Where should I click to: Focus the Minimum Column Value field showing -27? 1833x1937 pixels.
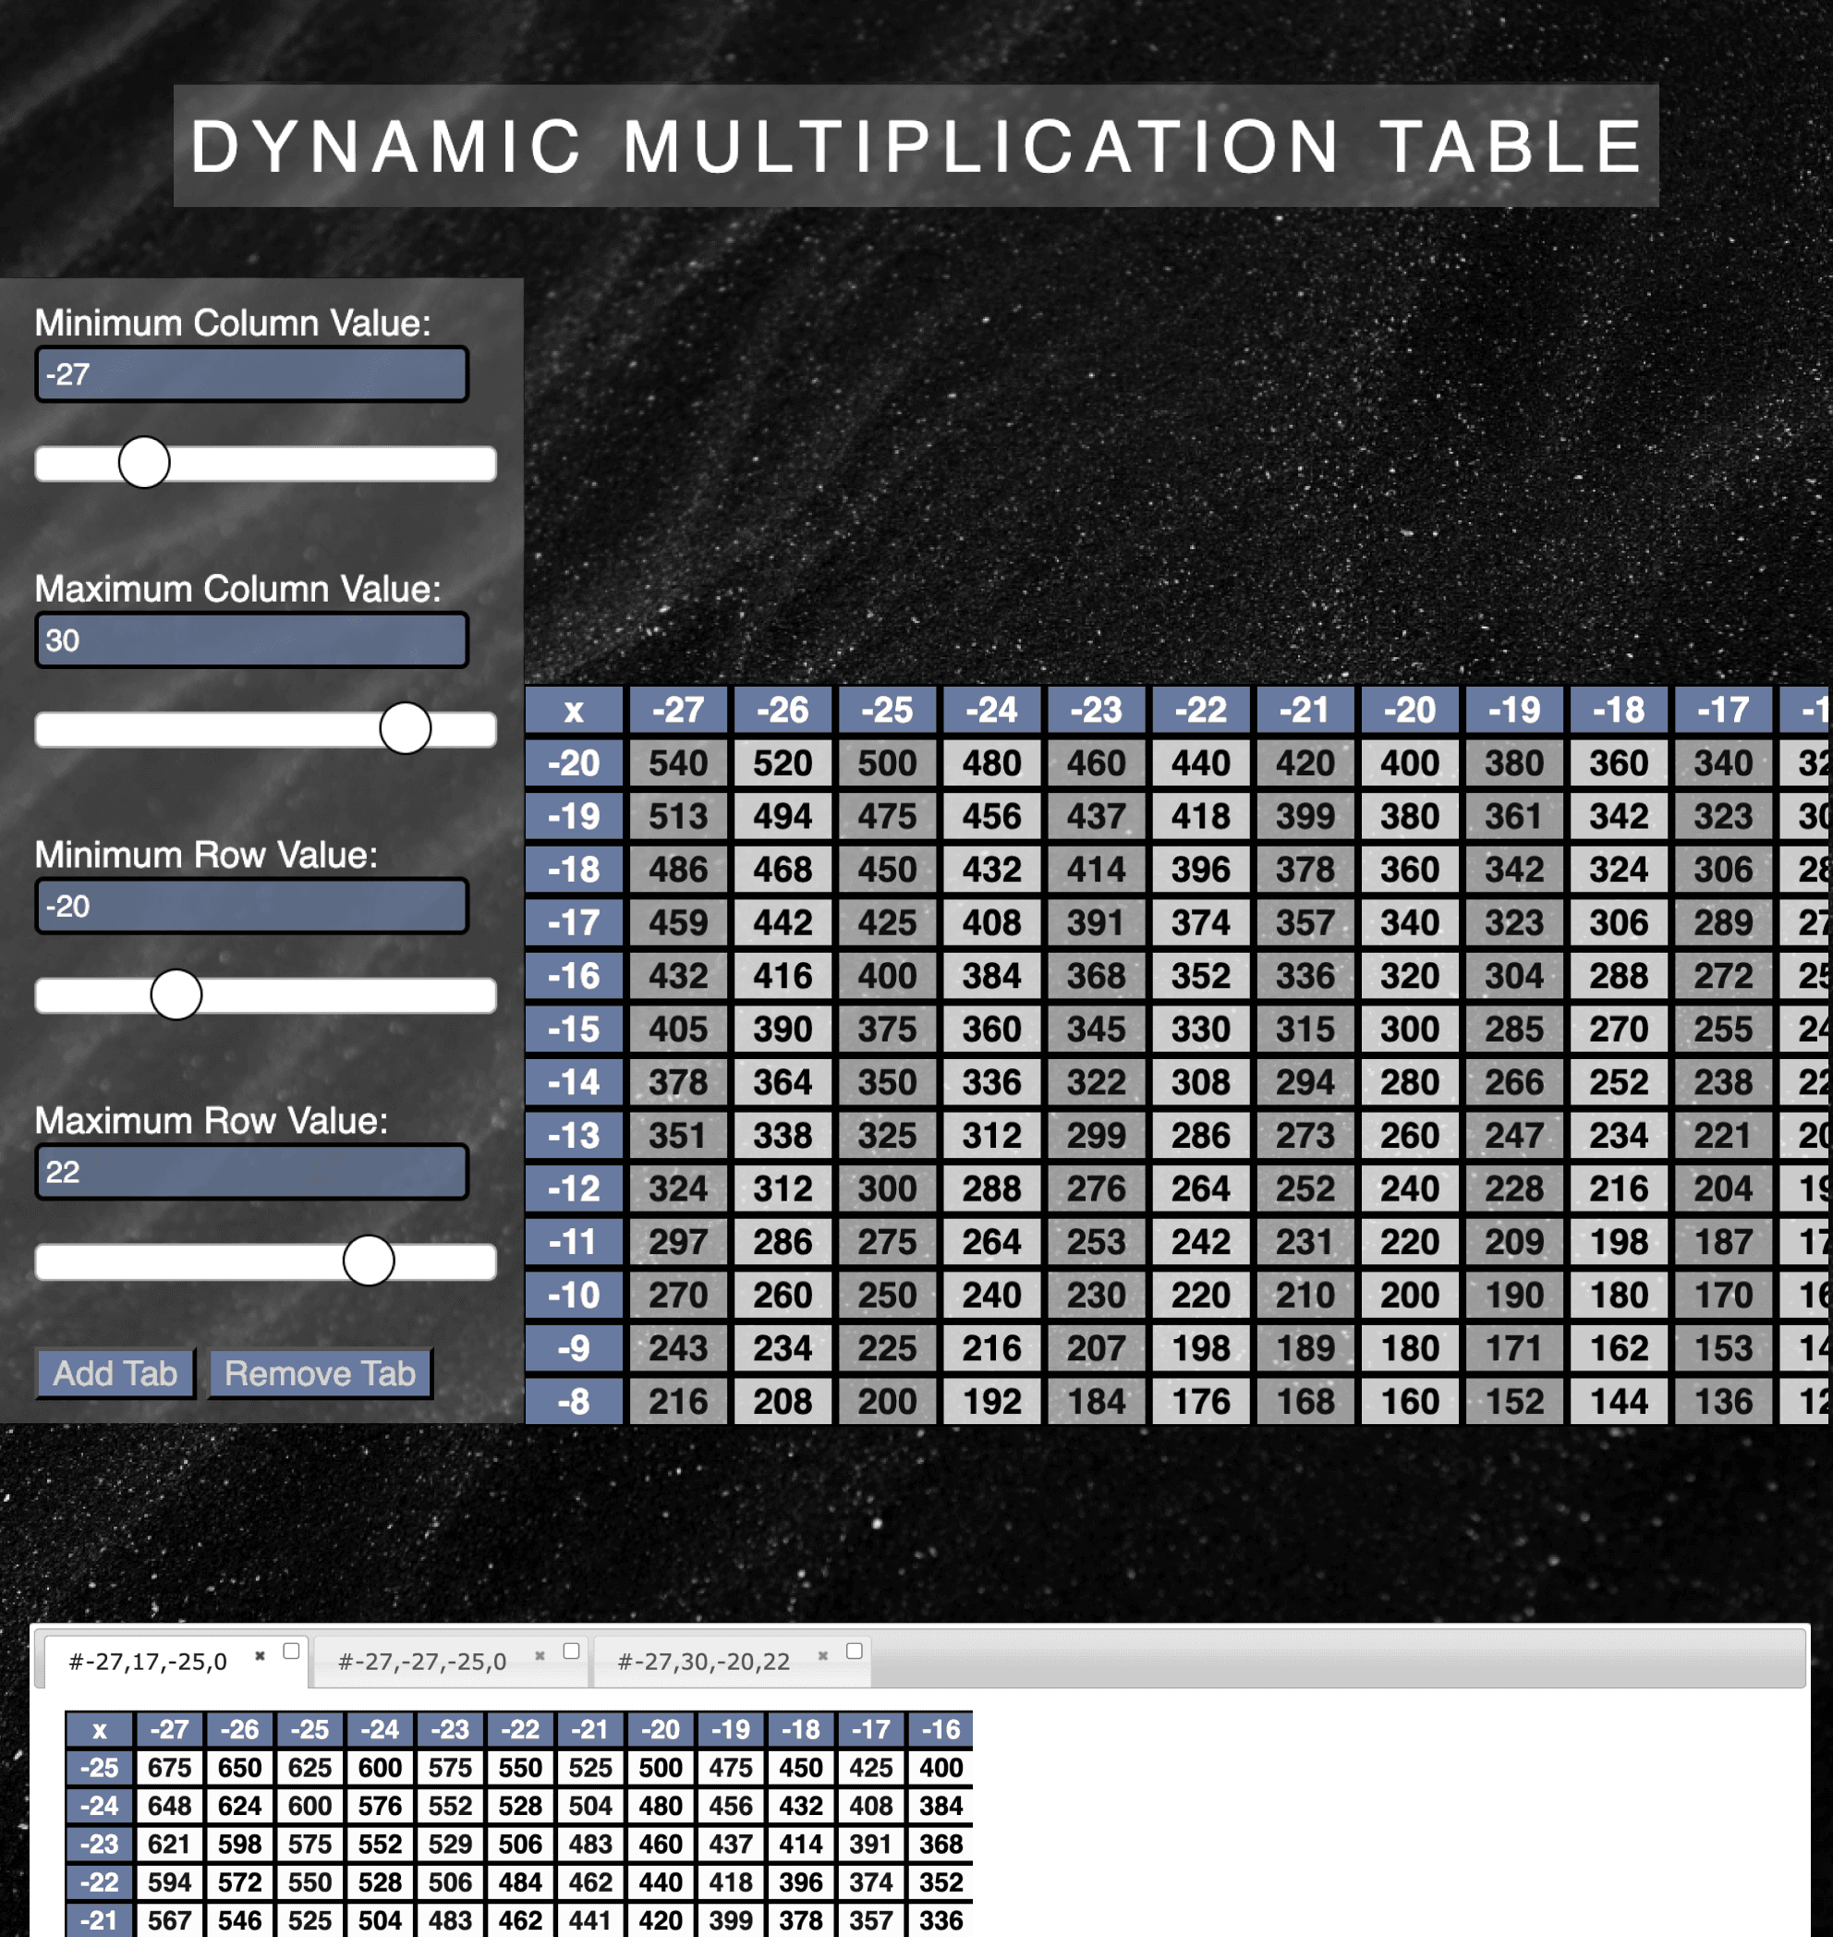point(252,374)
